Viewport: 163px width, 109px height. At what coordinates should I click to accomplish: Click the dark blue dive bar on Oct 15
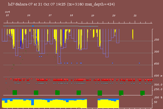click(x=21, y=38)
